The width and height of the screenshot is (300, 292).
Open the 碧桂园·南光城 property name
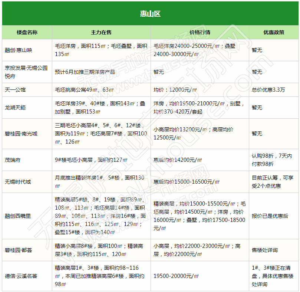tap(21, 134)
